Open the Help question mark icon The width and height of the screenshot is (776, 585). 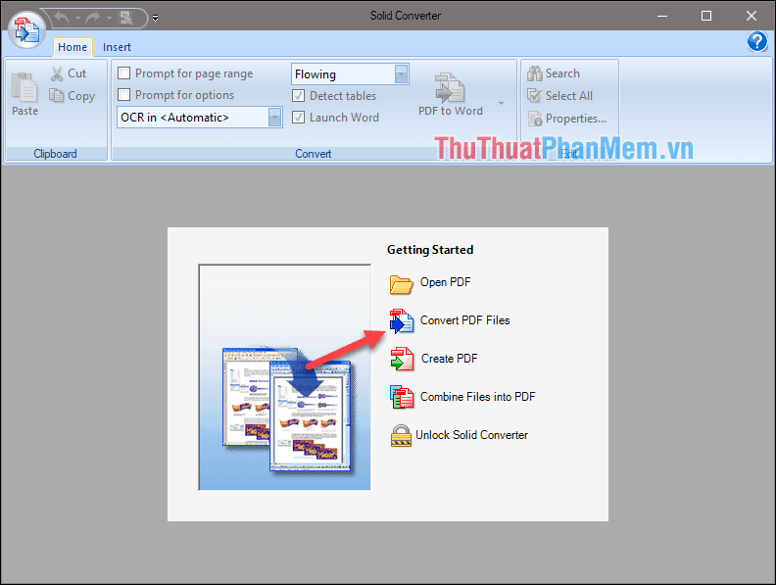click(757, 41)
